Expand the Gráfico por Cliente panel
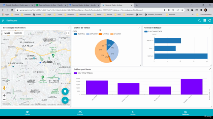The image size is (213, 119). [210, 69]
